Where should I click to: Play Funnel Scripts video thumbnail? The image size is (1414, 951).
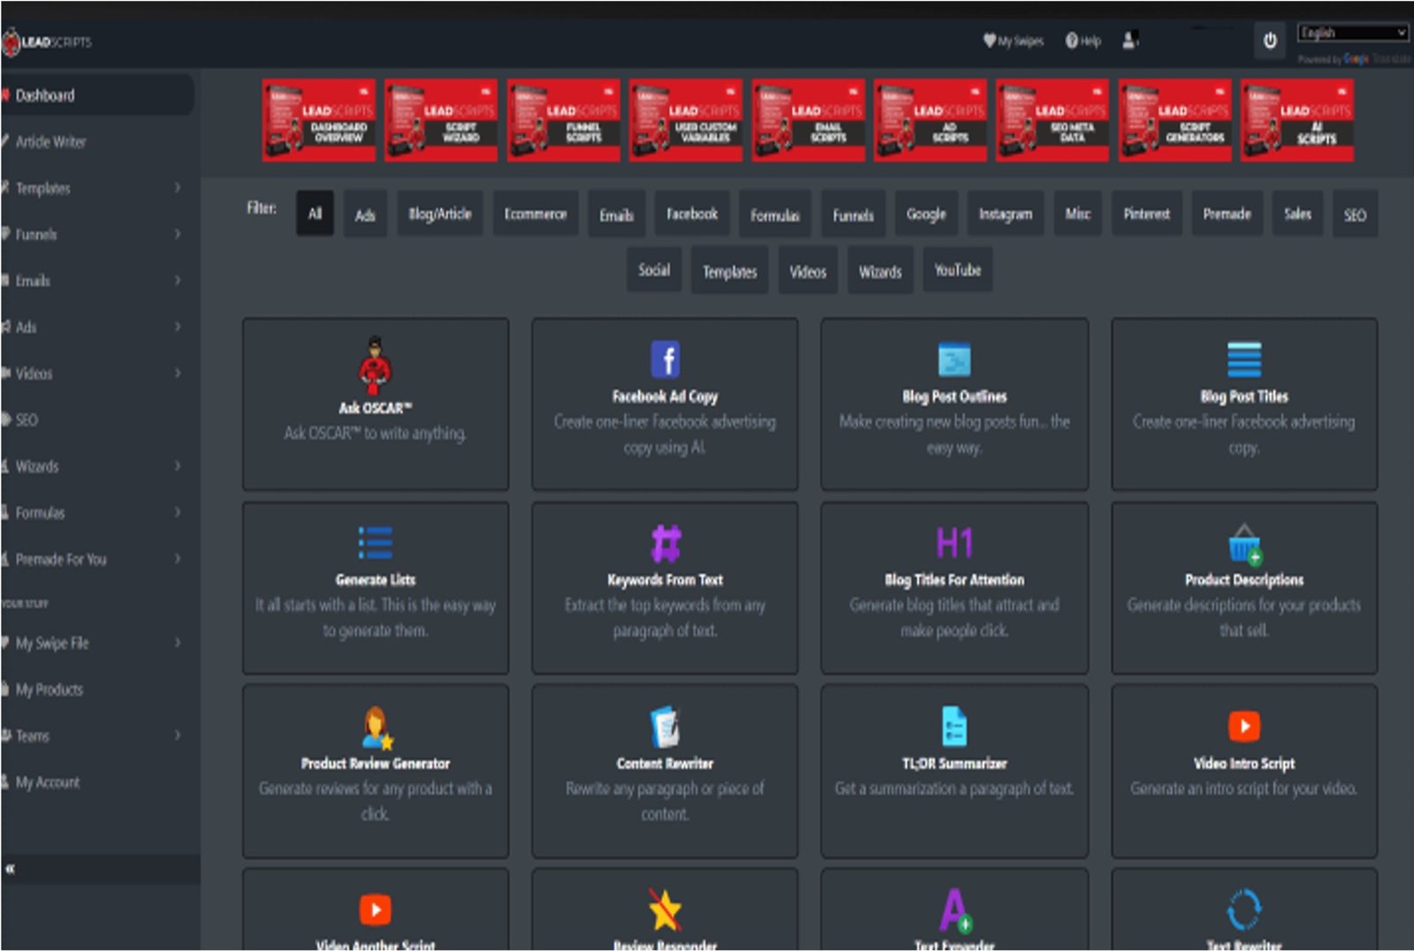point(564,120)
